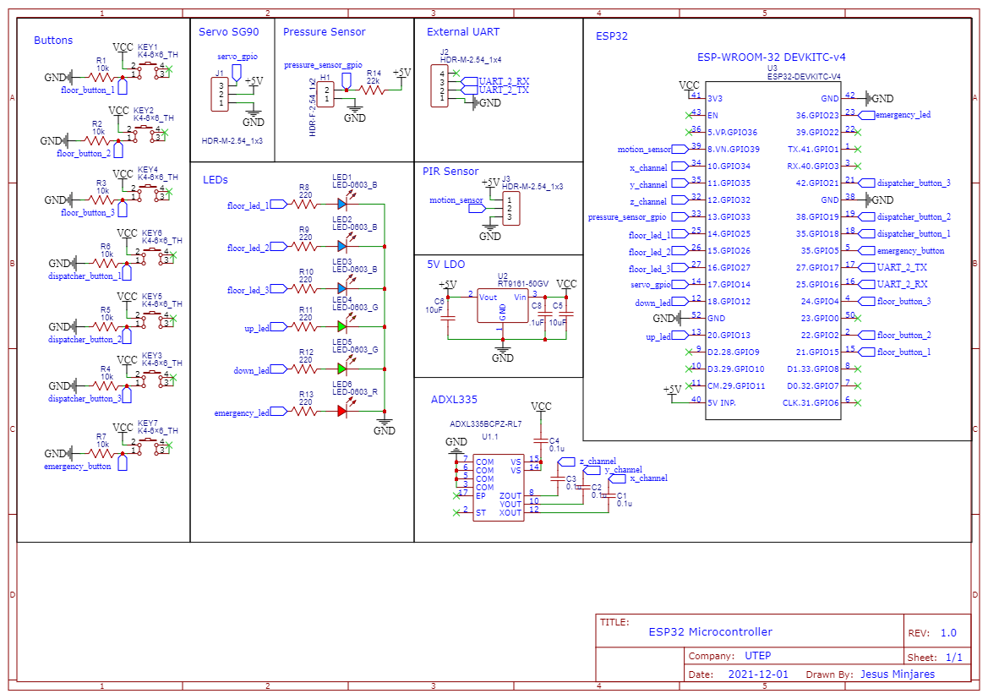
Task: Select resistor R13 on emergency_led line
Action: [305, 411]
